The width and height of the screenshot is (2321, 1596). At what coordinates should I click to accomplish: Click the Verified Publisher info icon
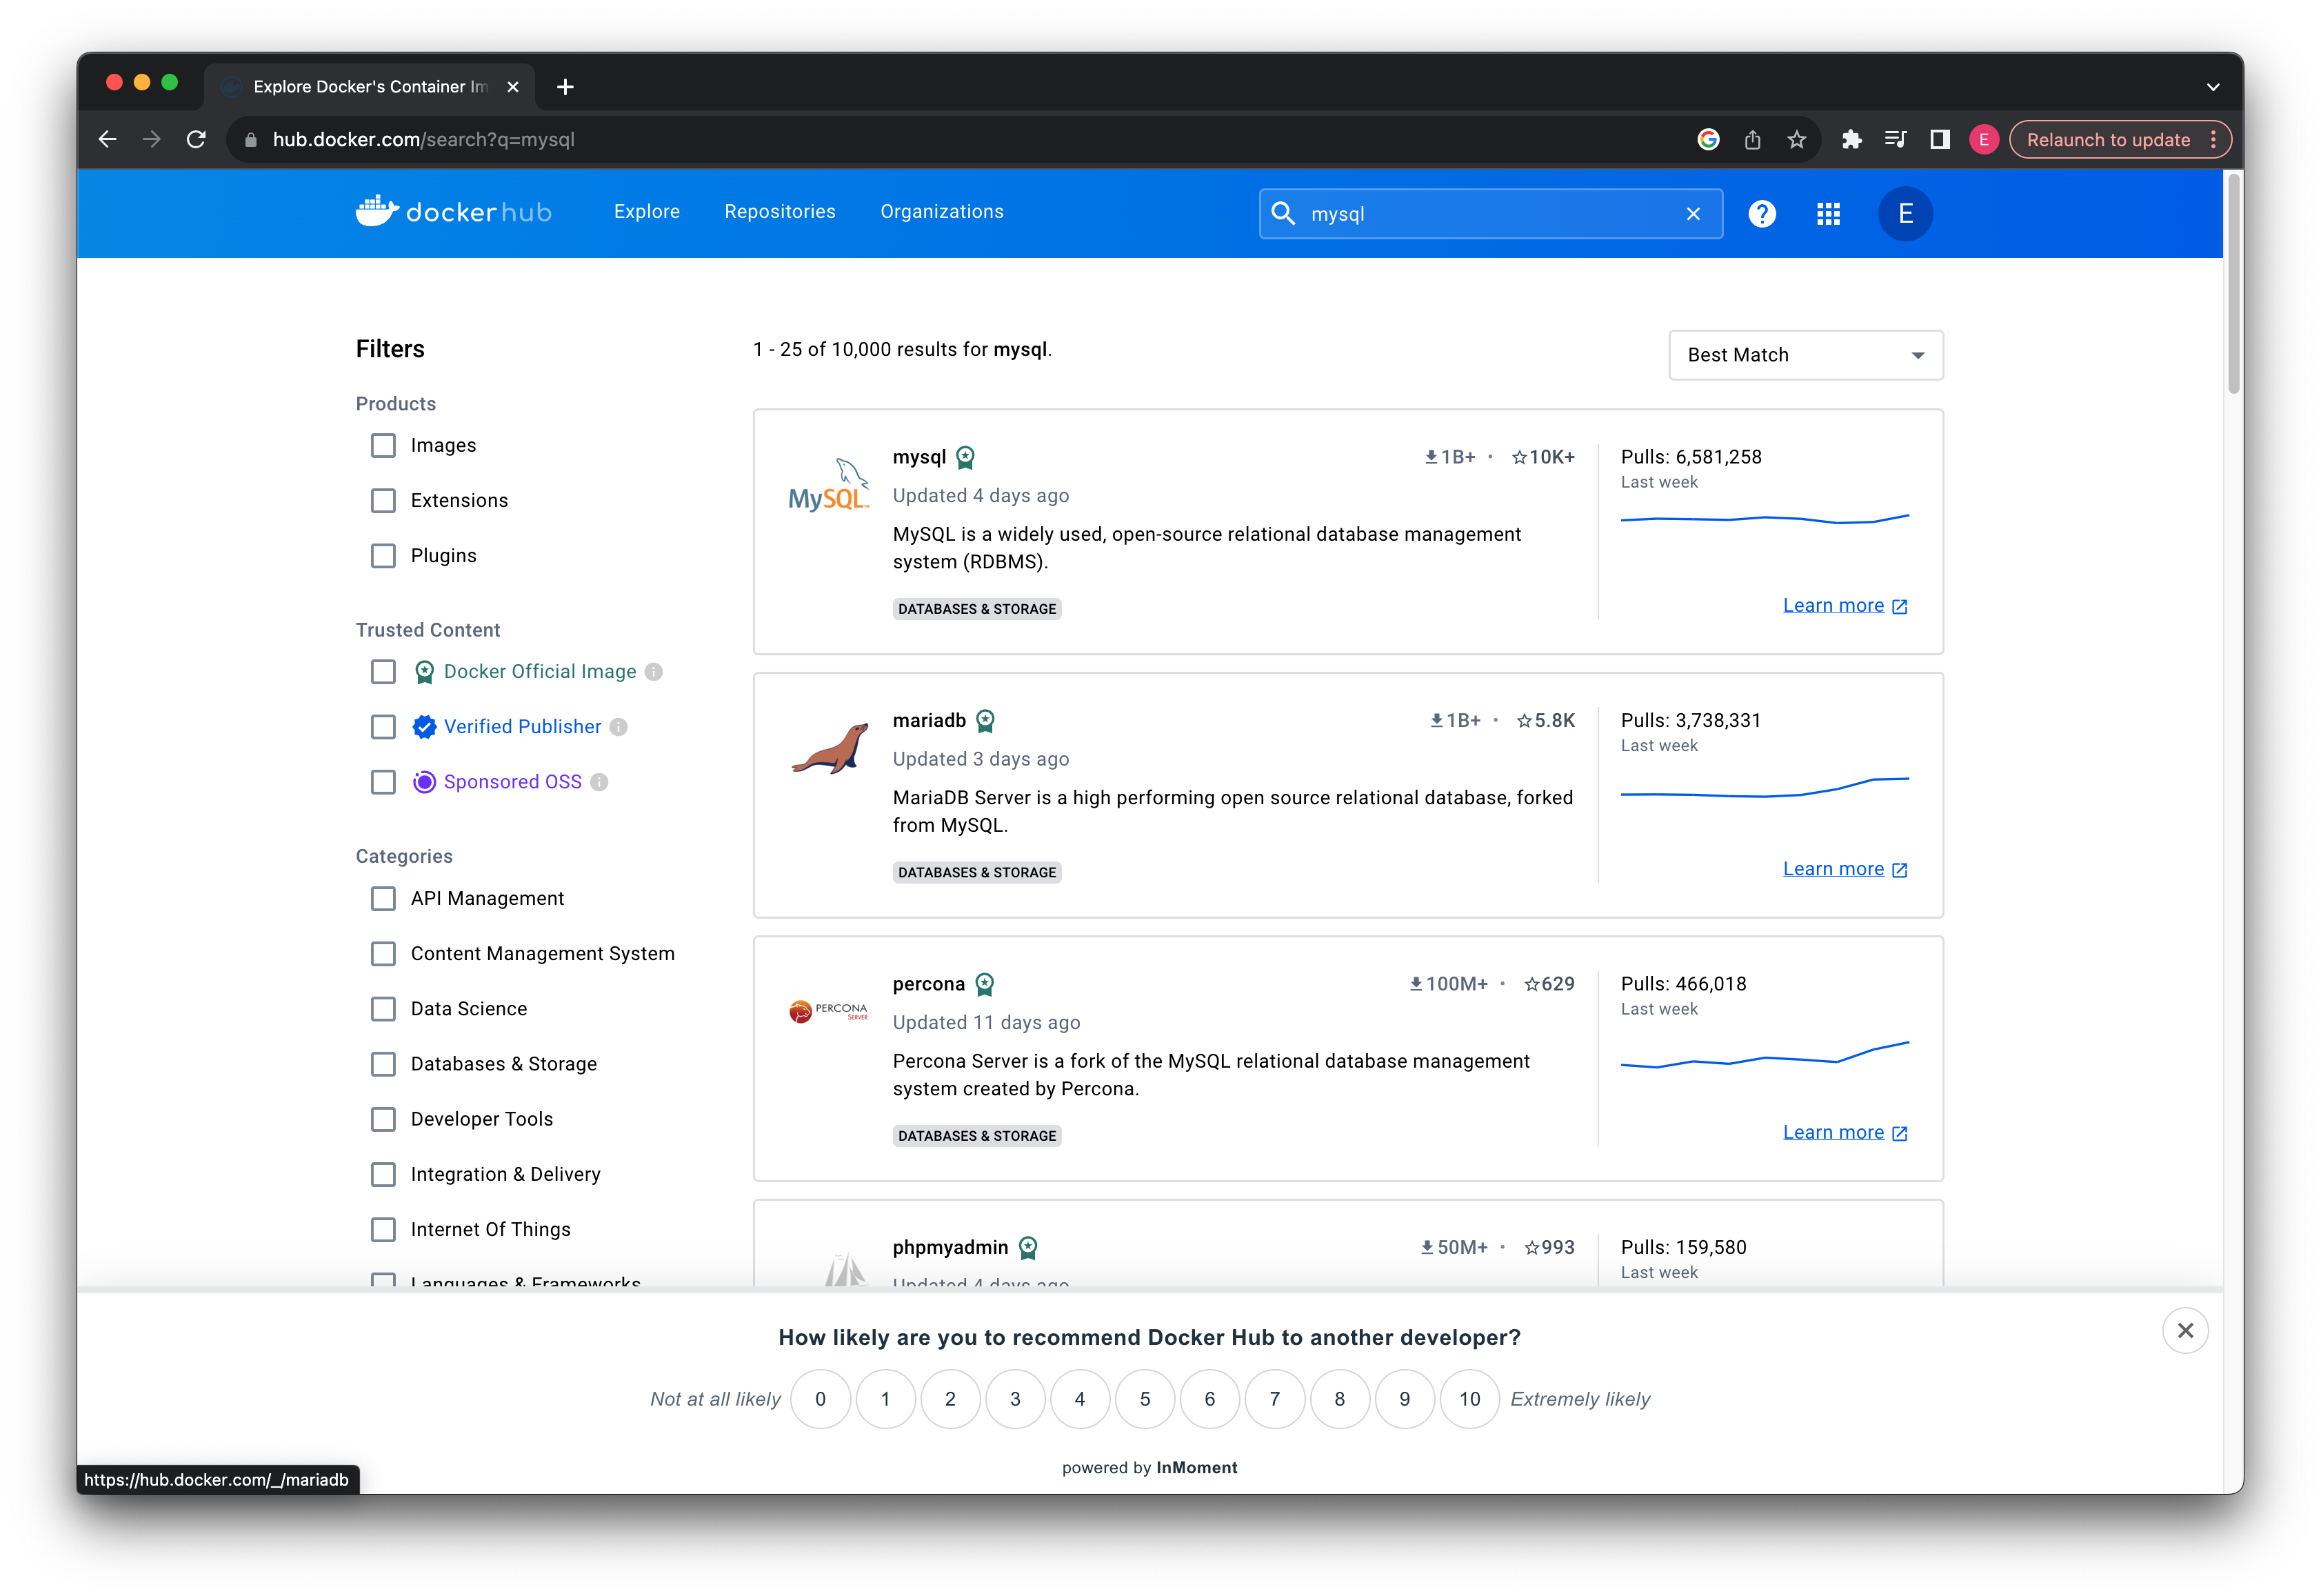[x=619, y=726]
